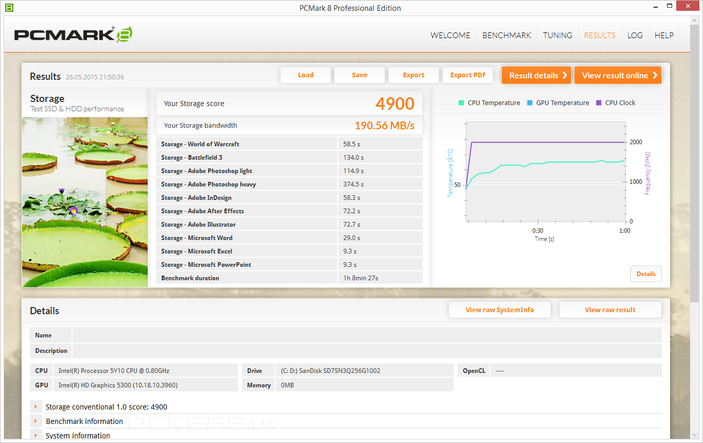
Task: Click the GPU value Intel HD Graphics 5300
Action: pos(118,385)
